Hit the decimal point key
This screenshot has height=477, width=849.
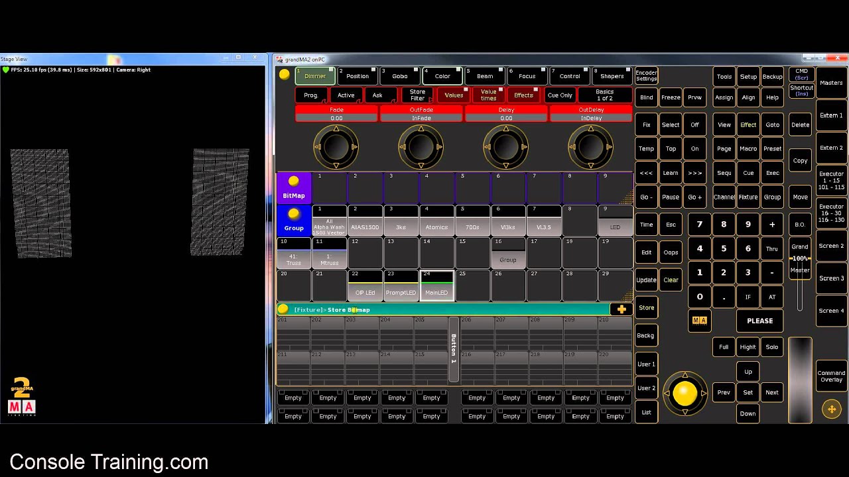724,297
